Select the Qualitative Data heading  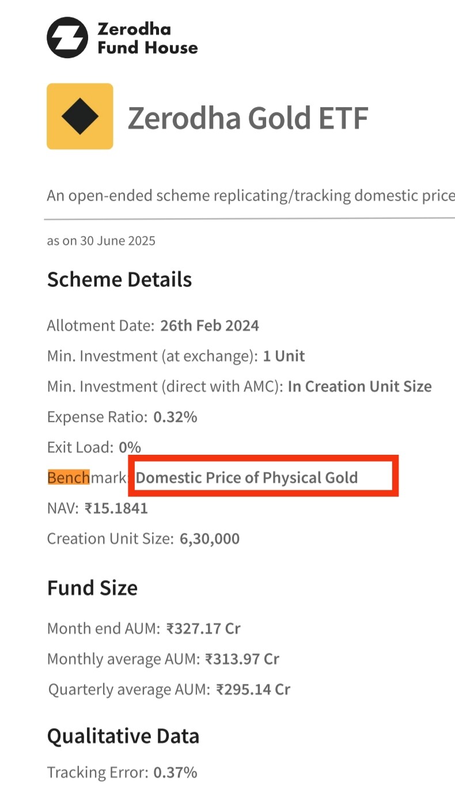[x=123, y=736]
